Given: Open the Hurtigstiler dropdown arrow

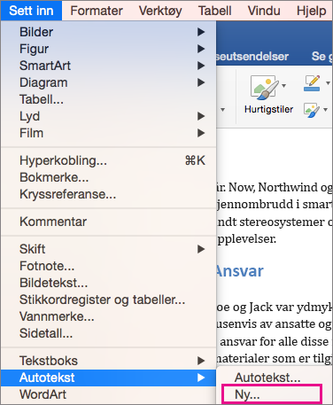Looking at the screenshot, I should click(x=283, y=86).
